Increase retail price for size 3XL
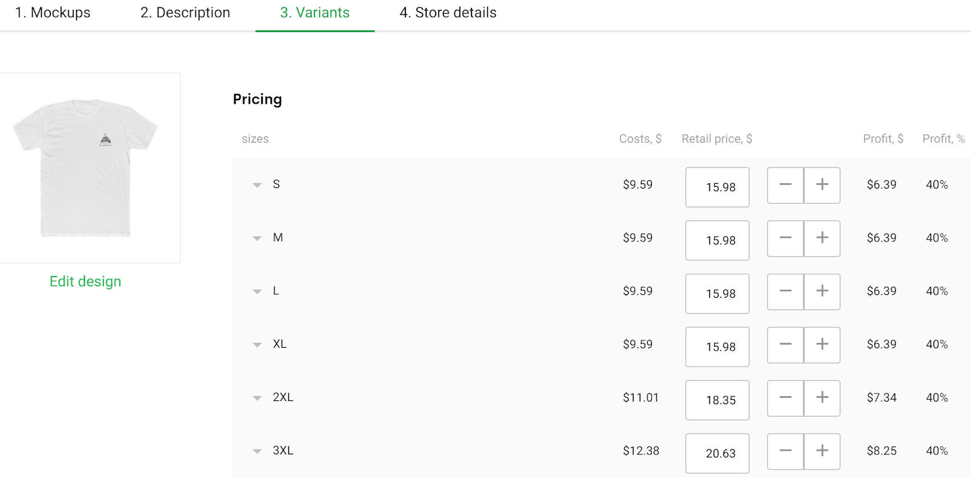The width and height of the screenshot is (971, 492). click(822, 451)
